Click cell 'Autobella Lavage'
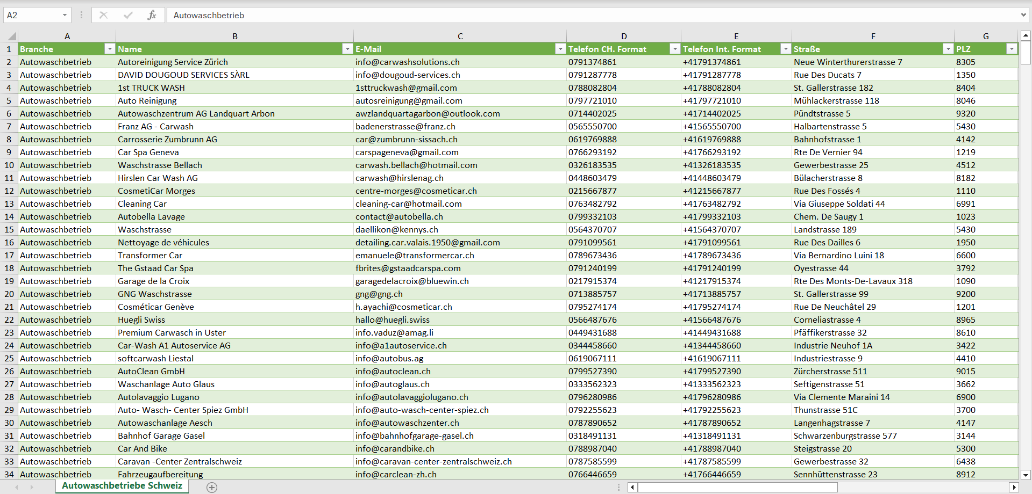This screenshot has height=494, width=1032. (x=234, y=216)
